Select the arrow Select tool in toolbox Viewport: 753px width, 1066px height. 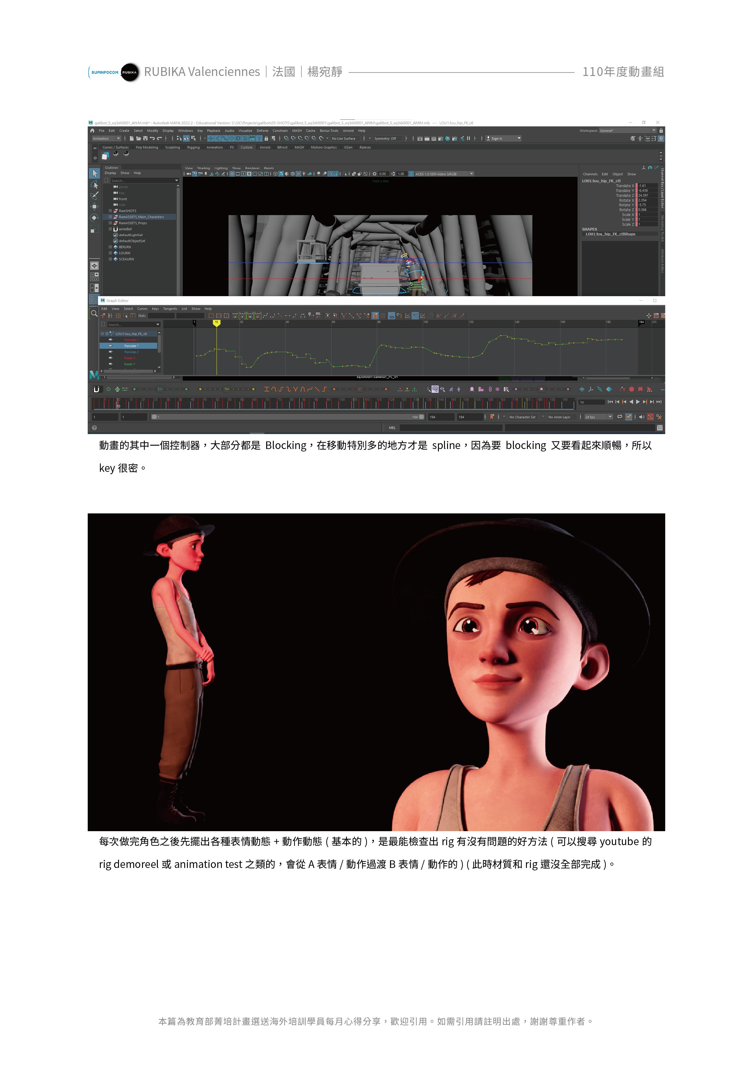[95, 173]
